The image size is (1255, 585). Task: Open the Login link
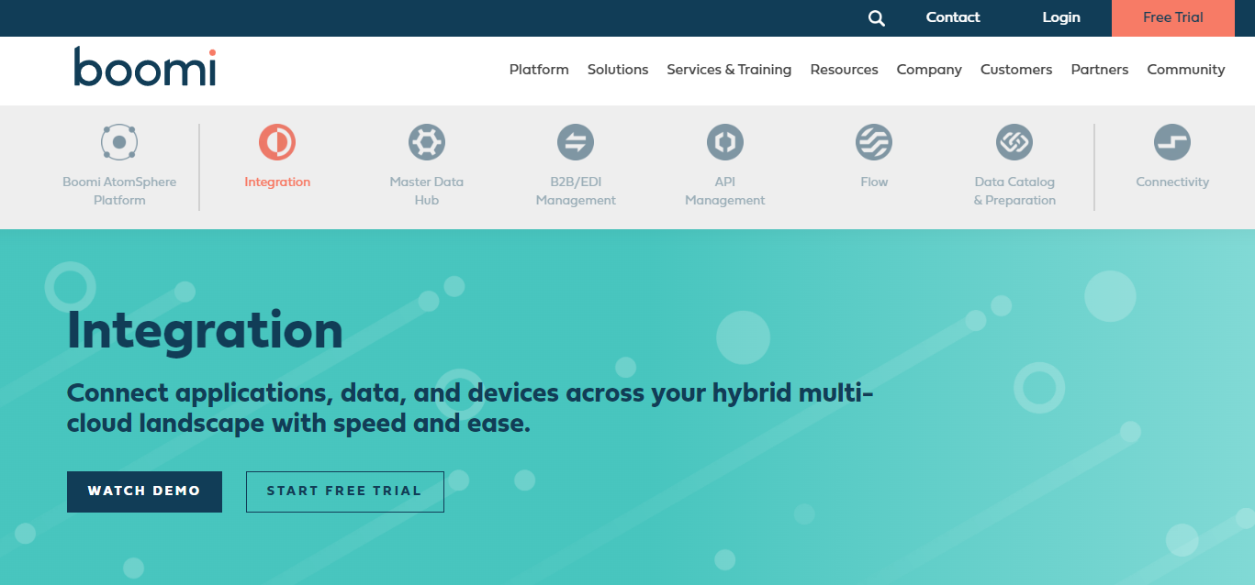pyautogui.click(x=1060, y=17)
